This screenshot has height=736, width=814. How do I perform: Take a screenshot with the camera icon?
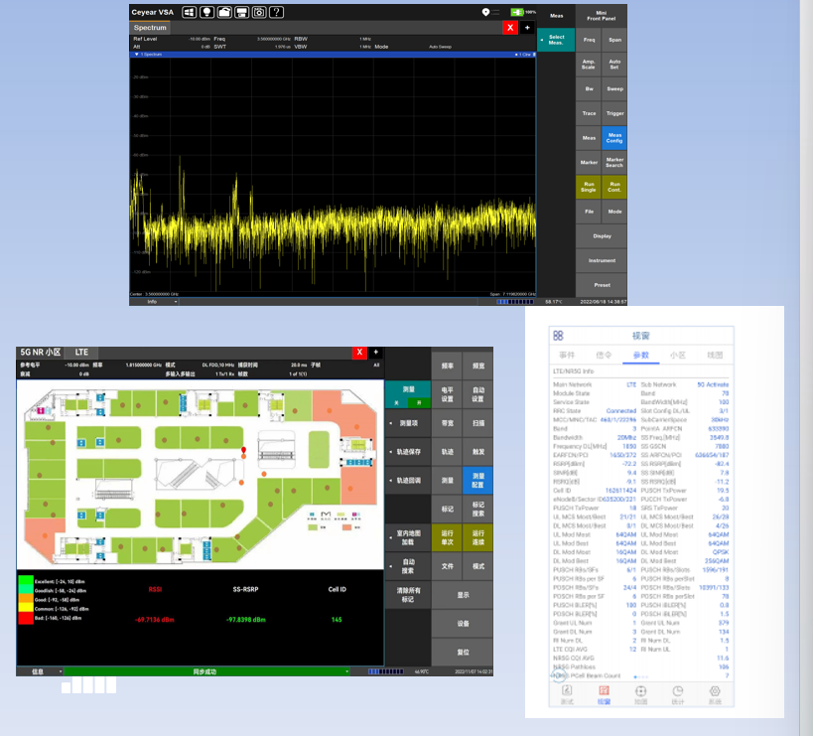tap(258, 12)
